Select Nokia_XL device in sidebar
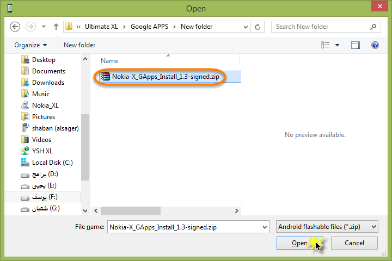 45,105
